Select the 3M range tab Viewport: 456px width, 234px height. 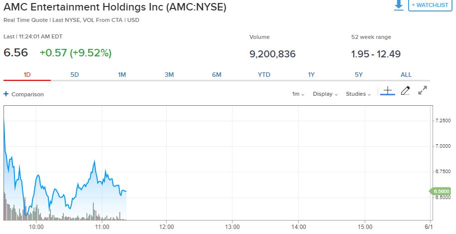169,75
